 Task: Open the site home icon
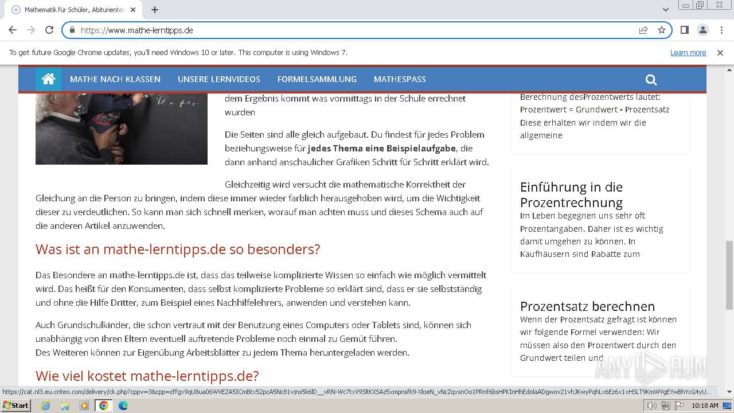(48, 79)
